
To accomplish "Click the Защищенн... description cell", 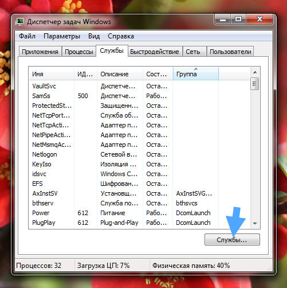I will click(119, 106).
